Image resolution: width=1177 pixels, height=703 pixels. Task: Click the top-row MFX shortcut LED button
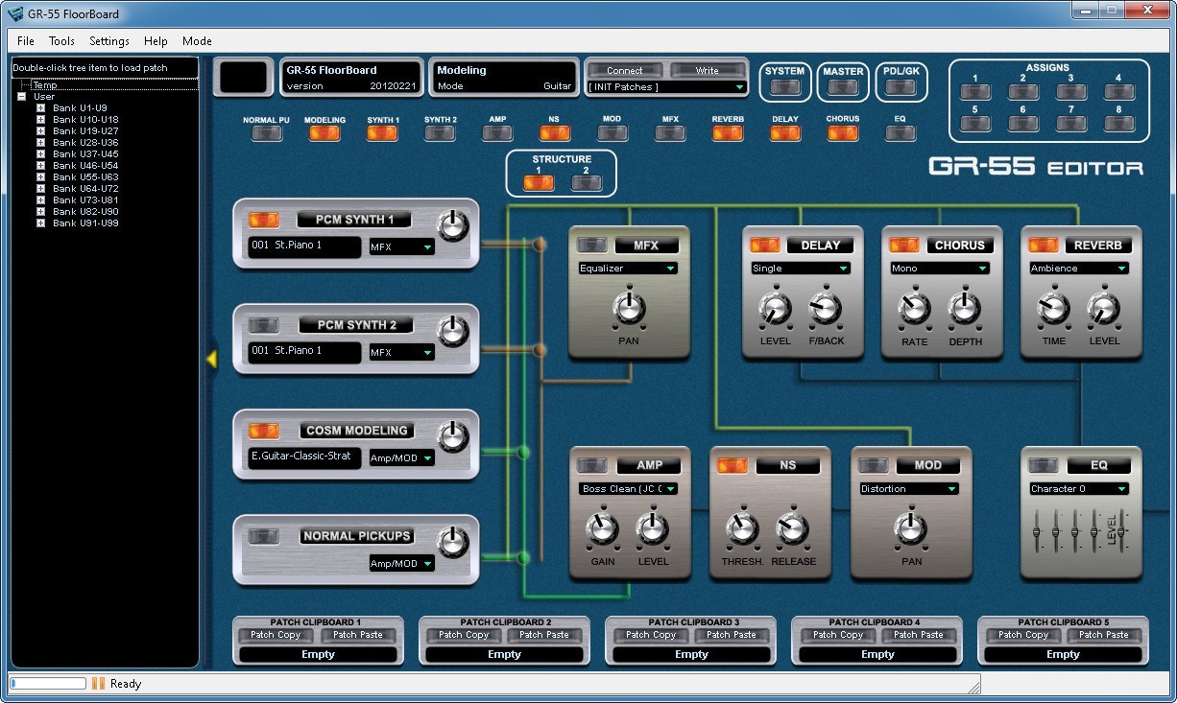(670, 133)
